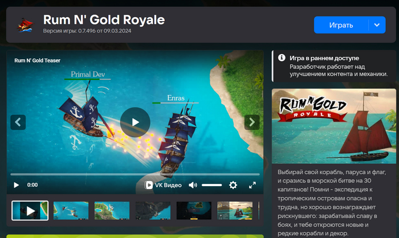
Task: Click the Rum N Gold Royale banner image
Action: coord(334,126)
